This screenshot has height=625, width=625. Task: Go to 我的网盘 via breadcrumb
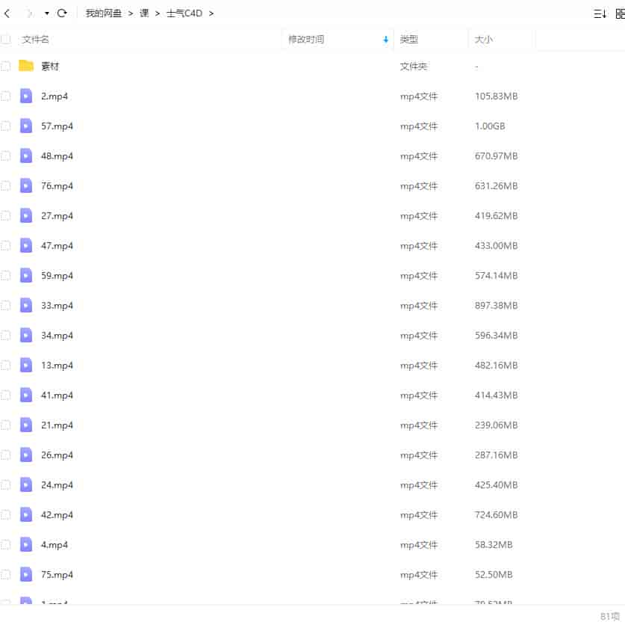pyautogui.click(x=103, y=13)
